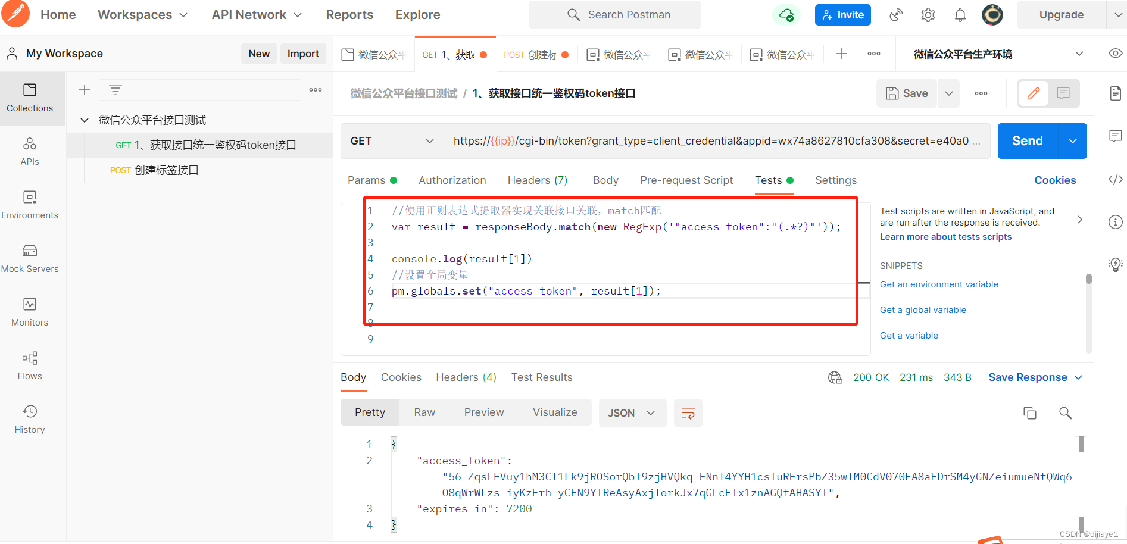The height and width of the screenshot is (544, 1127).
Task: Open the Cookies link
Action: [1055, 180]
